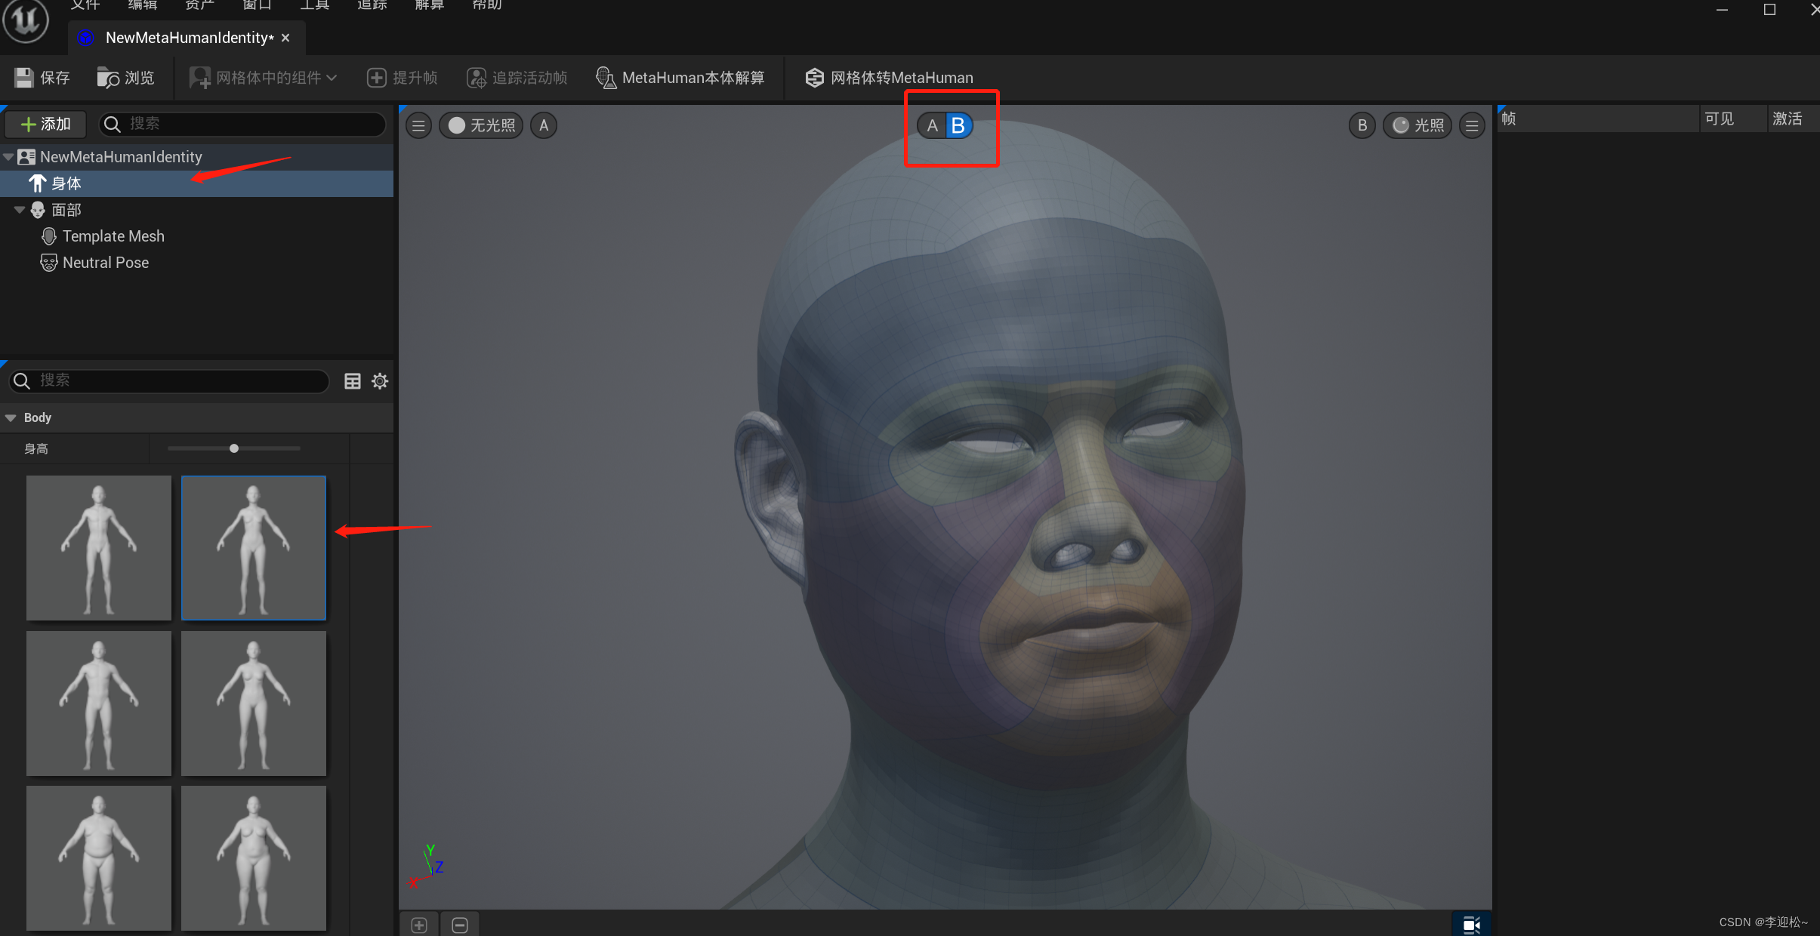Open the 窗口 menu

point(257,5)
